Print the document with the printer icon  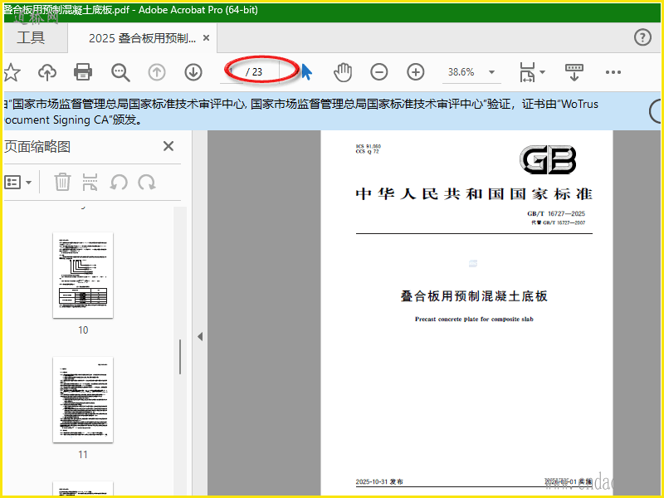tap(83, 72)
